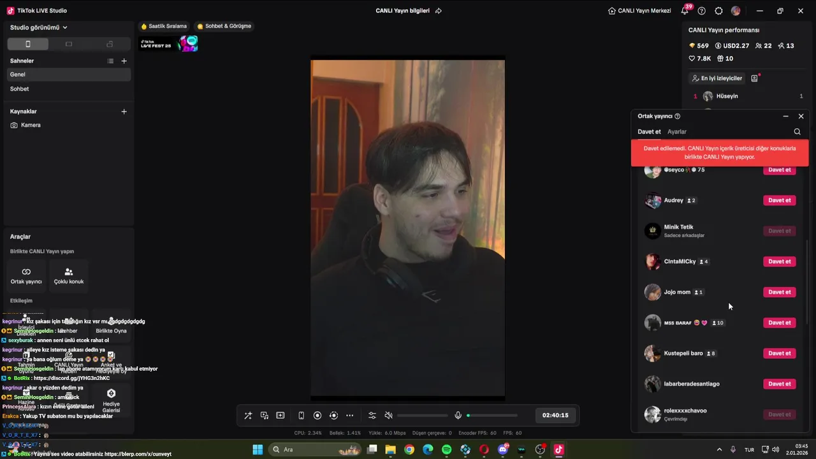
Task: Open CANLI Yayın Merkezi
Action: (x=639, y=11)
